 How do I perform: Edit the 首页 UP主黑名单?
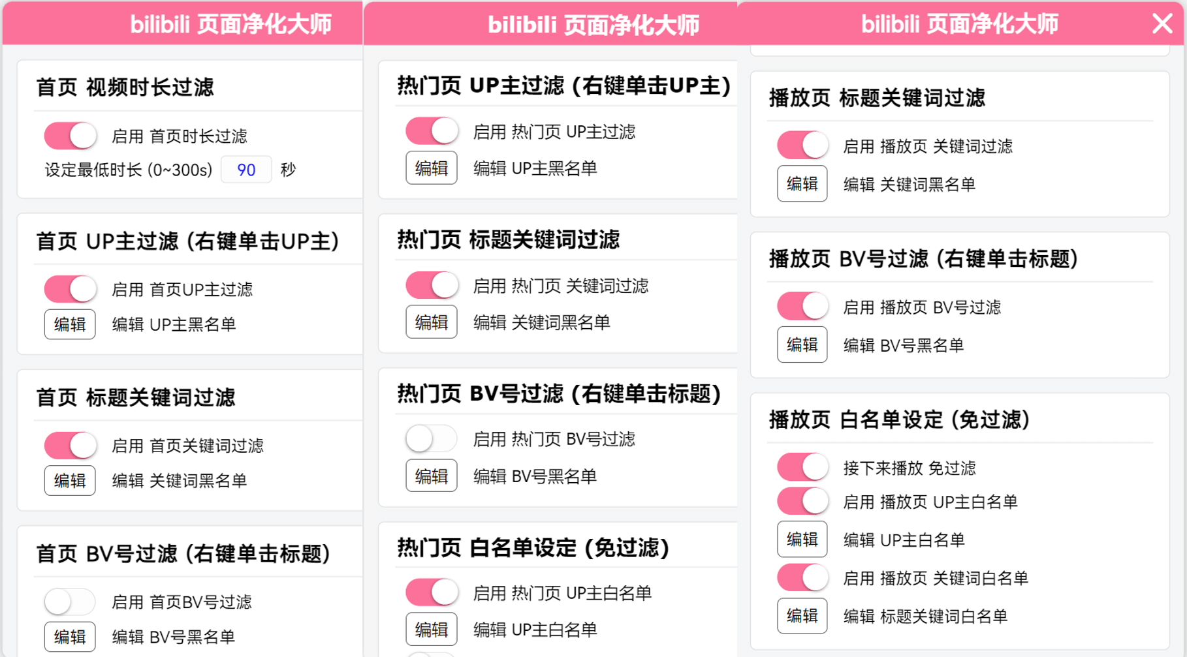click(x=70, y=324)
